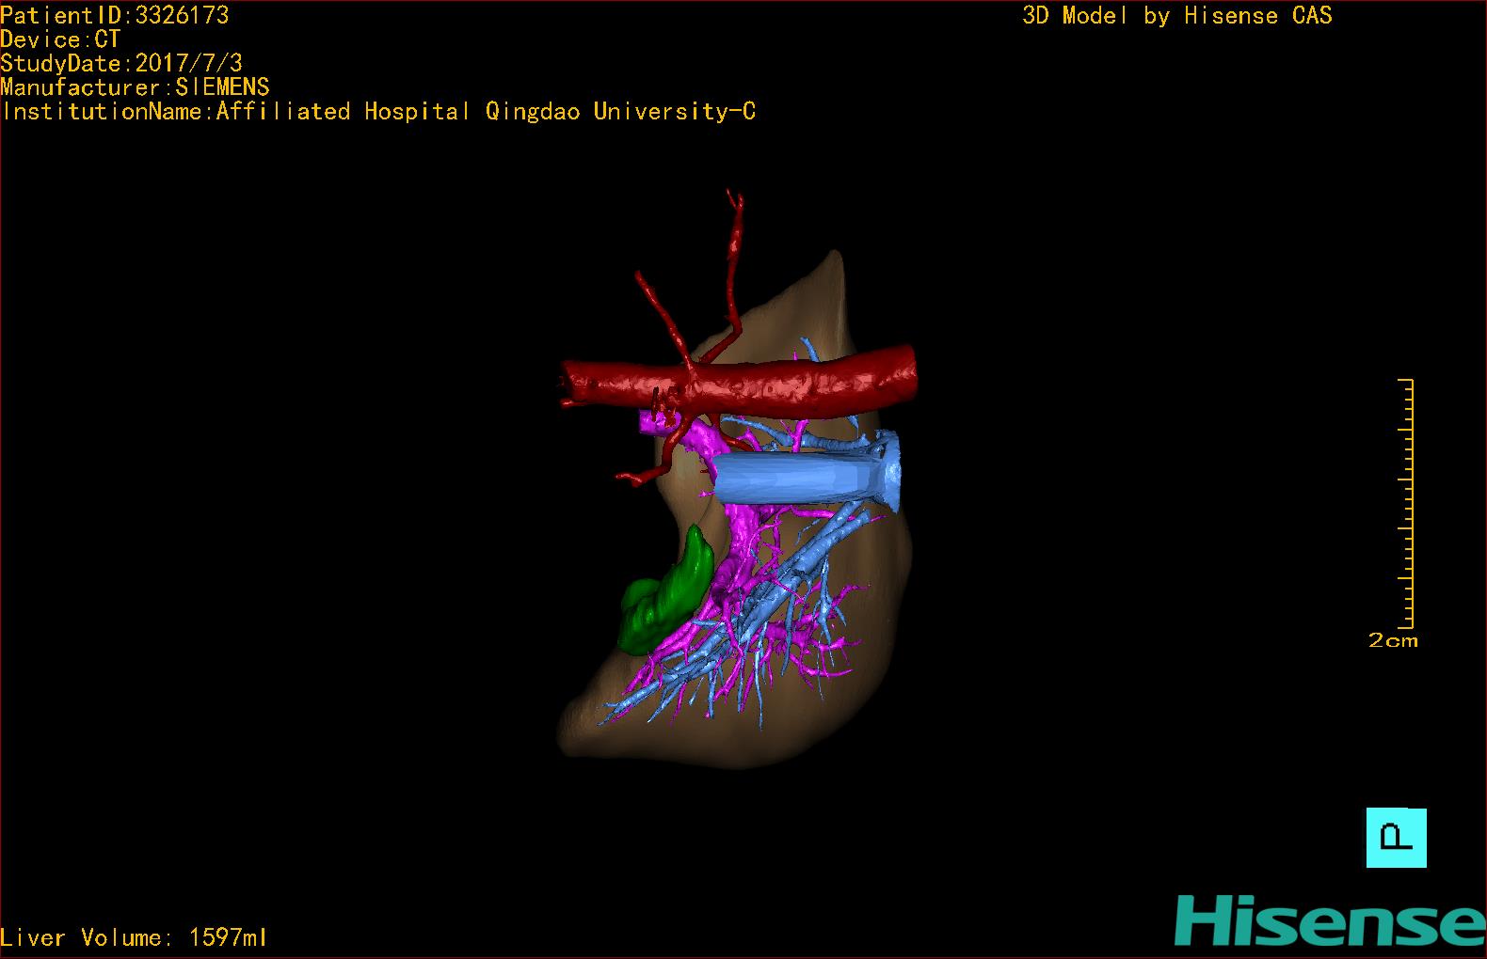Image resolution: width=1487 pixels, height=959 pixels.
Task: Click the Device:CT label
Action: coord(60,39)
